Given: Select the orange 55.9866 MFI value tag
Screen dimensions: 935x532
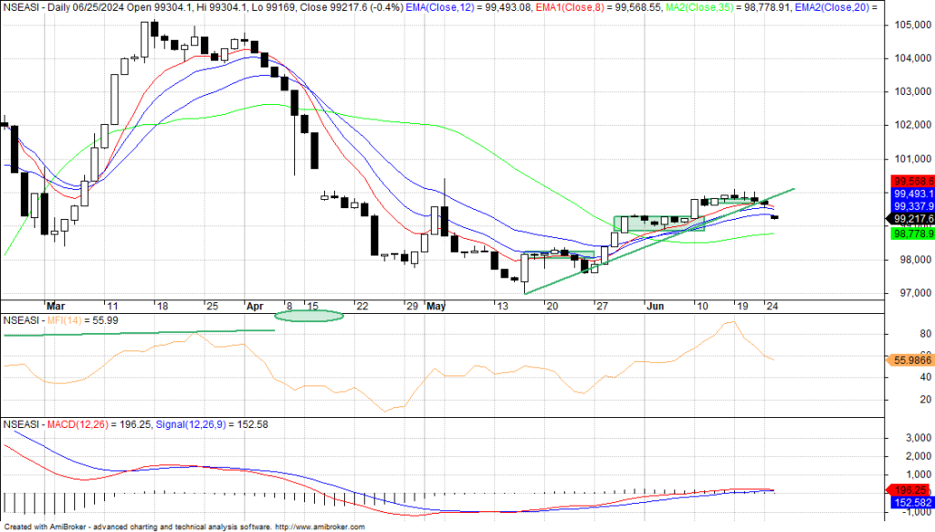Looking at the screenshot, I should tap(909, 361).
